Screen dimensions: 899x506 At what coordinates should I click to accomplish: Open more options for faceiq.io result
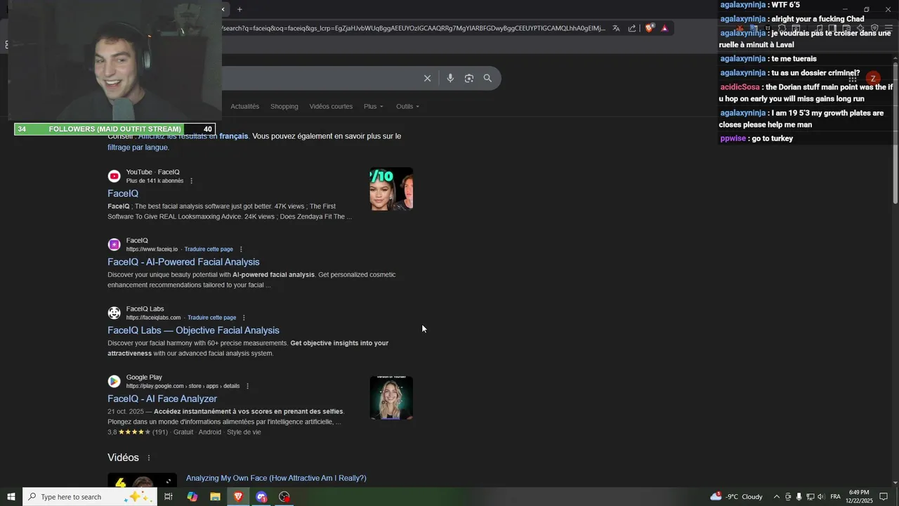click(x=241, y=249)
